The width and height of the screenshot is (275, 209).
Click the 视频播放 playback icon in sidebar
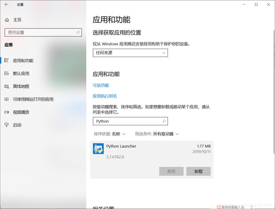coord(6,112)
